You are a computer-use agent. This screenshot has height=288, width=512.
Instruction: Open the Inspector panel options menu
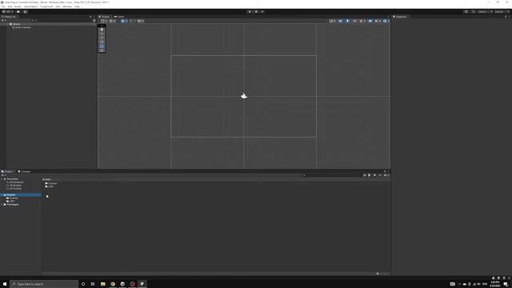[509, 17]
